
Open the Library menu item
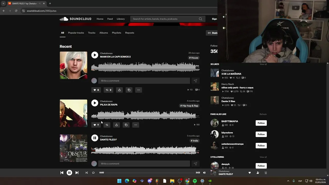tap(121, 19)
